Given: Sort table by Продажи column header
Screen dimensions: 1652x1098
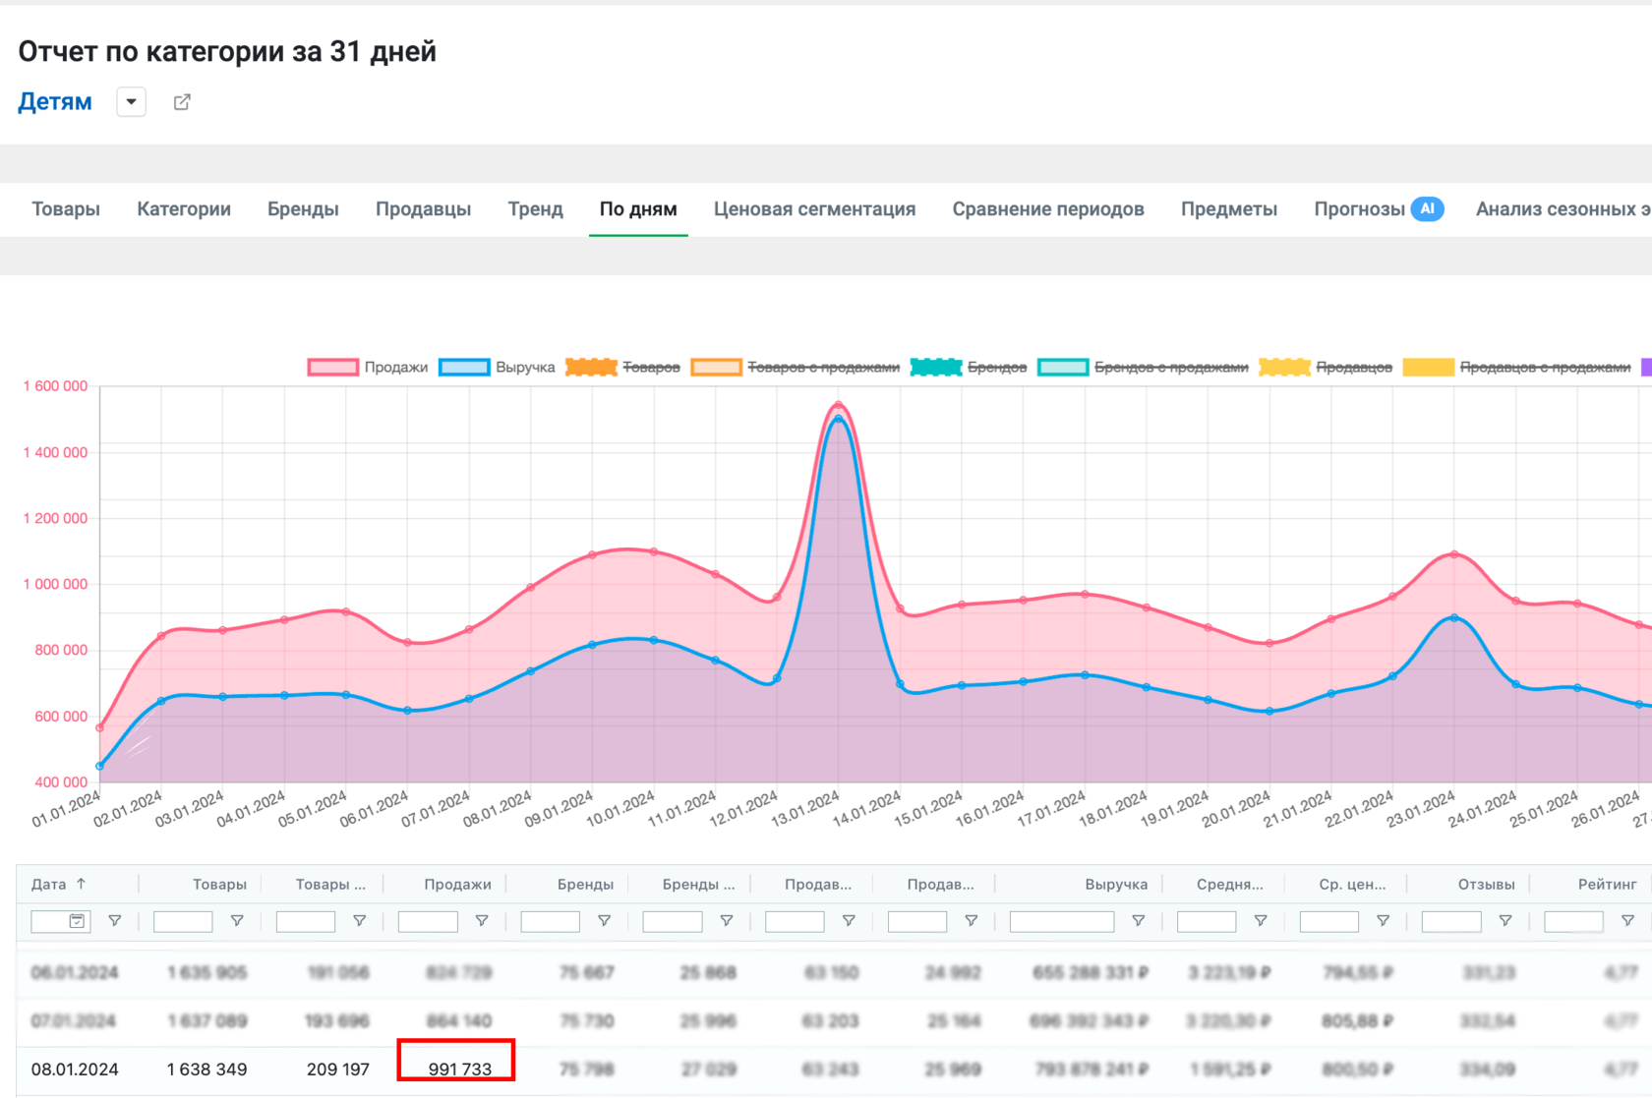Looking at the screenshot, I should (x=457, y=885).
